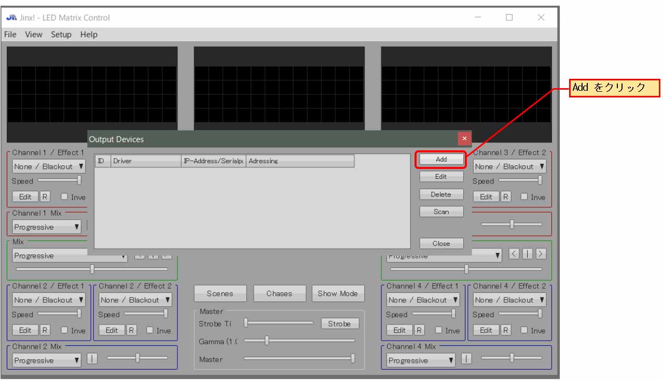Viewport: 663px width, 381px height.
Task: Click the Gamma slider in Master section
Action: tap(267, 341)
